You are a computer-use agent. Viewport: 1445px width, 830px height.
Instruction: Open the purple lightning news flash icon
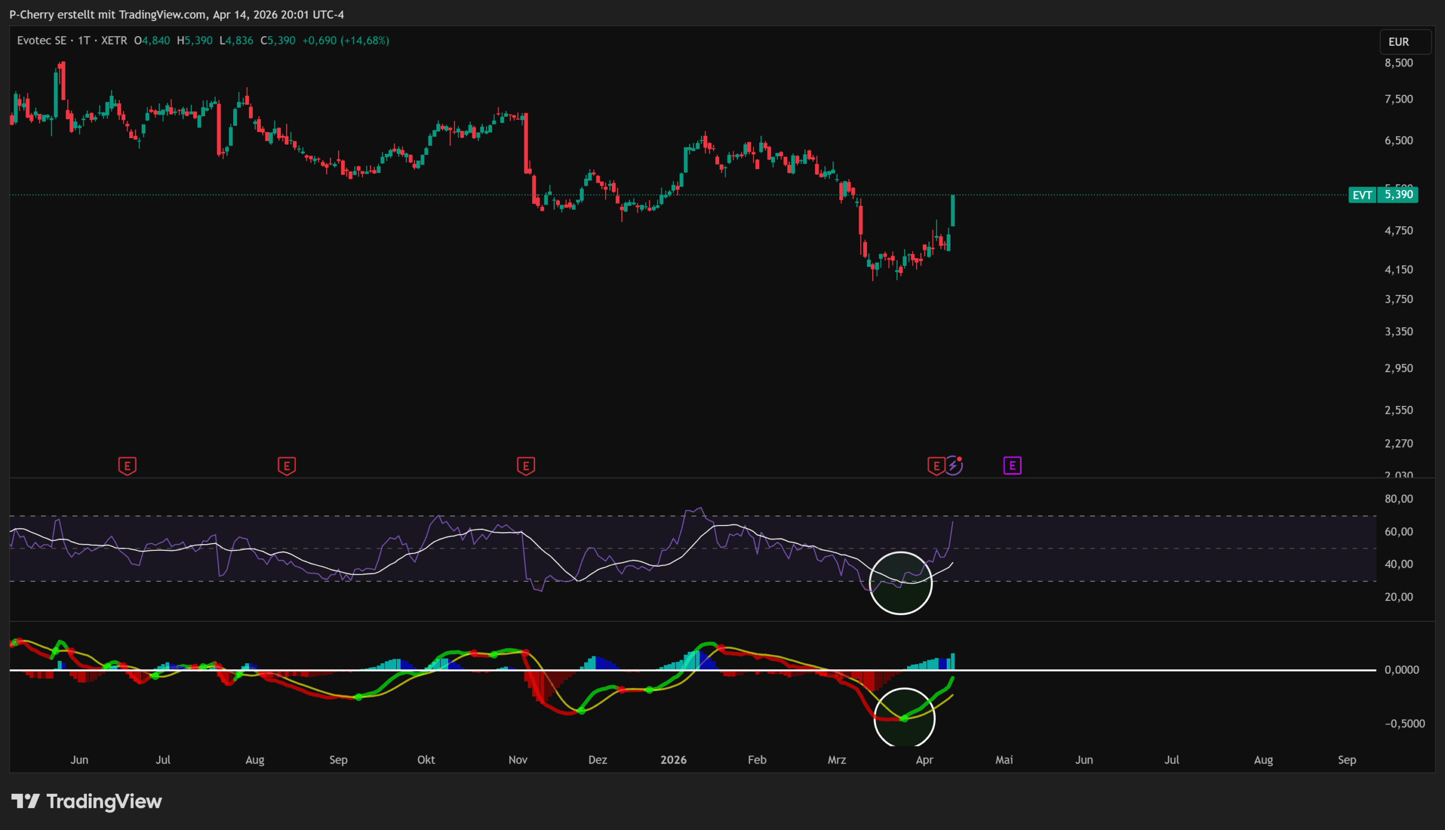pos(953,466)
